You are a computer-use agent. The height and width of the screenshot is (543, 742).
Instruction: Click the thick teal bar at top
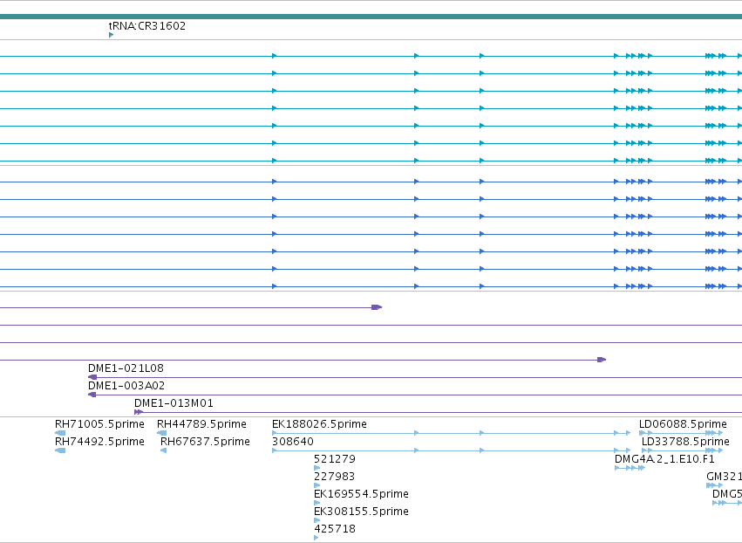[x=371, y=17]
